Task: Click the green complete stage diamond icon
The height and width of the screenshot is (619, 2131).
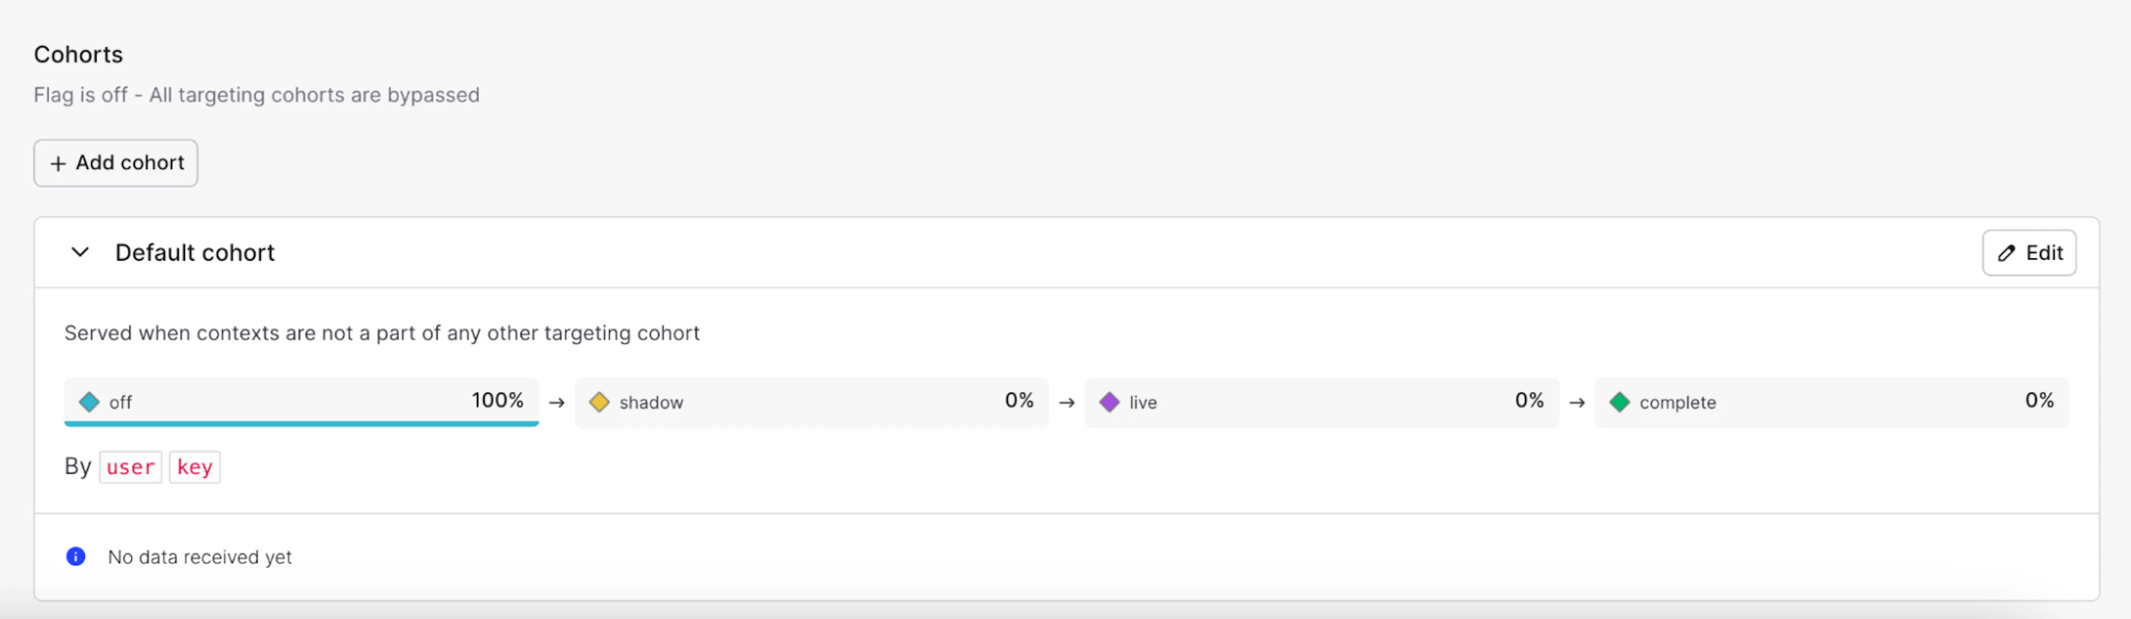Action: click(x=1619, y=403)
